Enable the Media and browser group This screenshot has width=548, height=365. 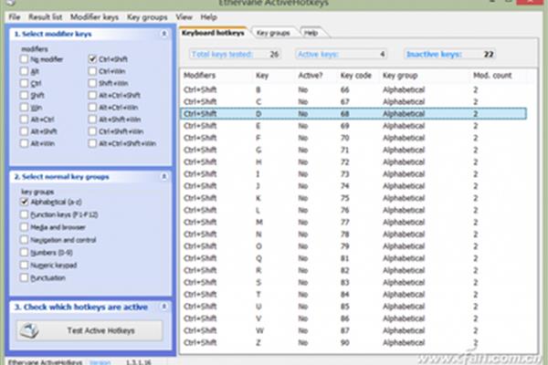[x=24, y=227]
